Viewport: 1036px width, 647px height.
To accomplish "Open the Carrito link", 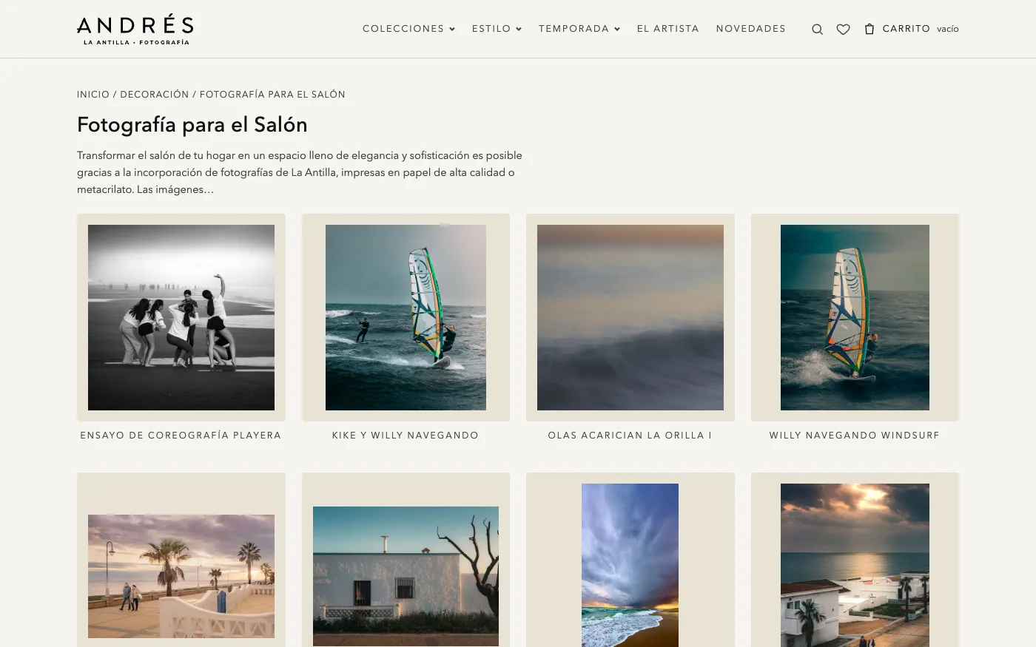I will (x=906, y=29).
